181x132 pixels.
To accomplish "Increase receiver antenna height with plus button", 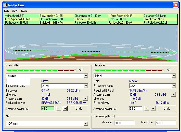I will tap(153, 109).
